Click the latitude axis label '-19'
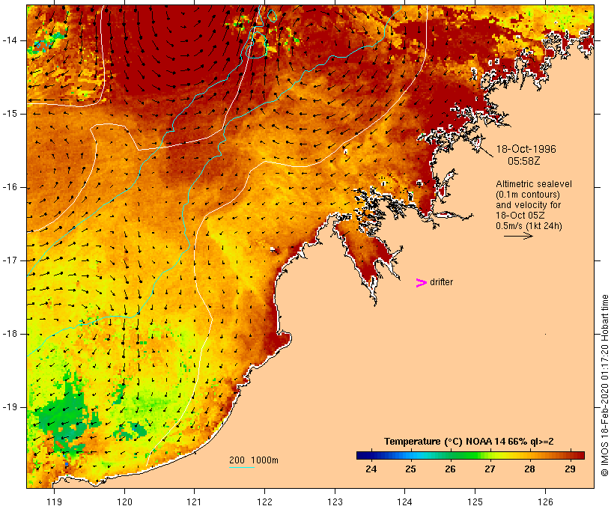The image size is (614, 509). click(9, 407)
